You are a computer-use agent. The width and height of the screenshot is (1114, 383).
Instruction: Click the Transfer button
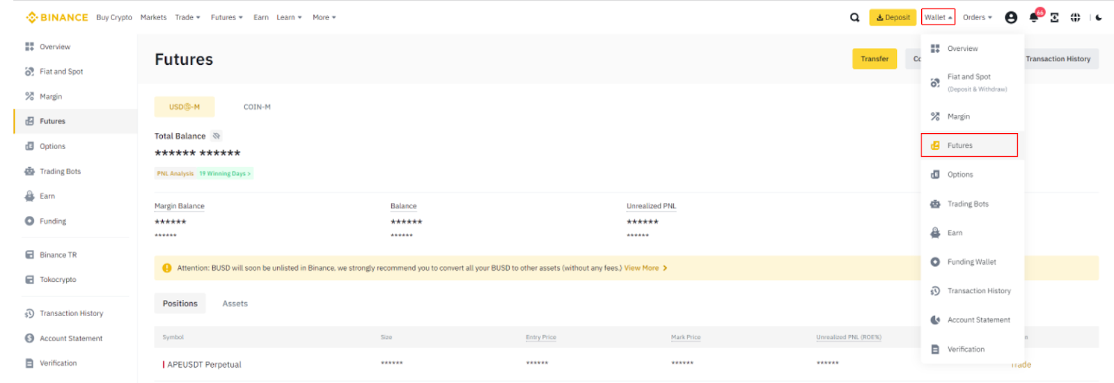click(x=874, y=59)
